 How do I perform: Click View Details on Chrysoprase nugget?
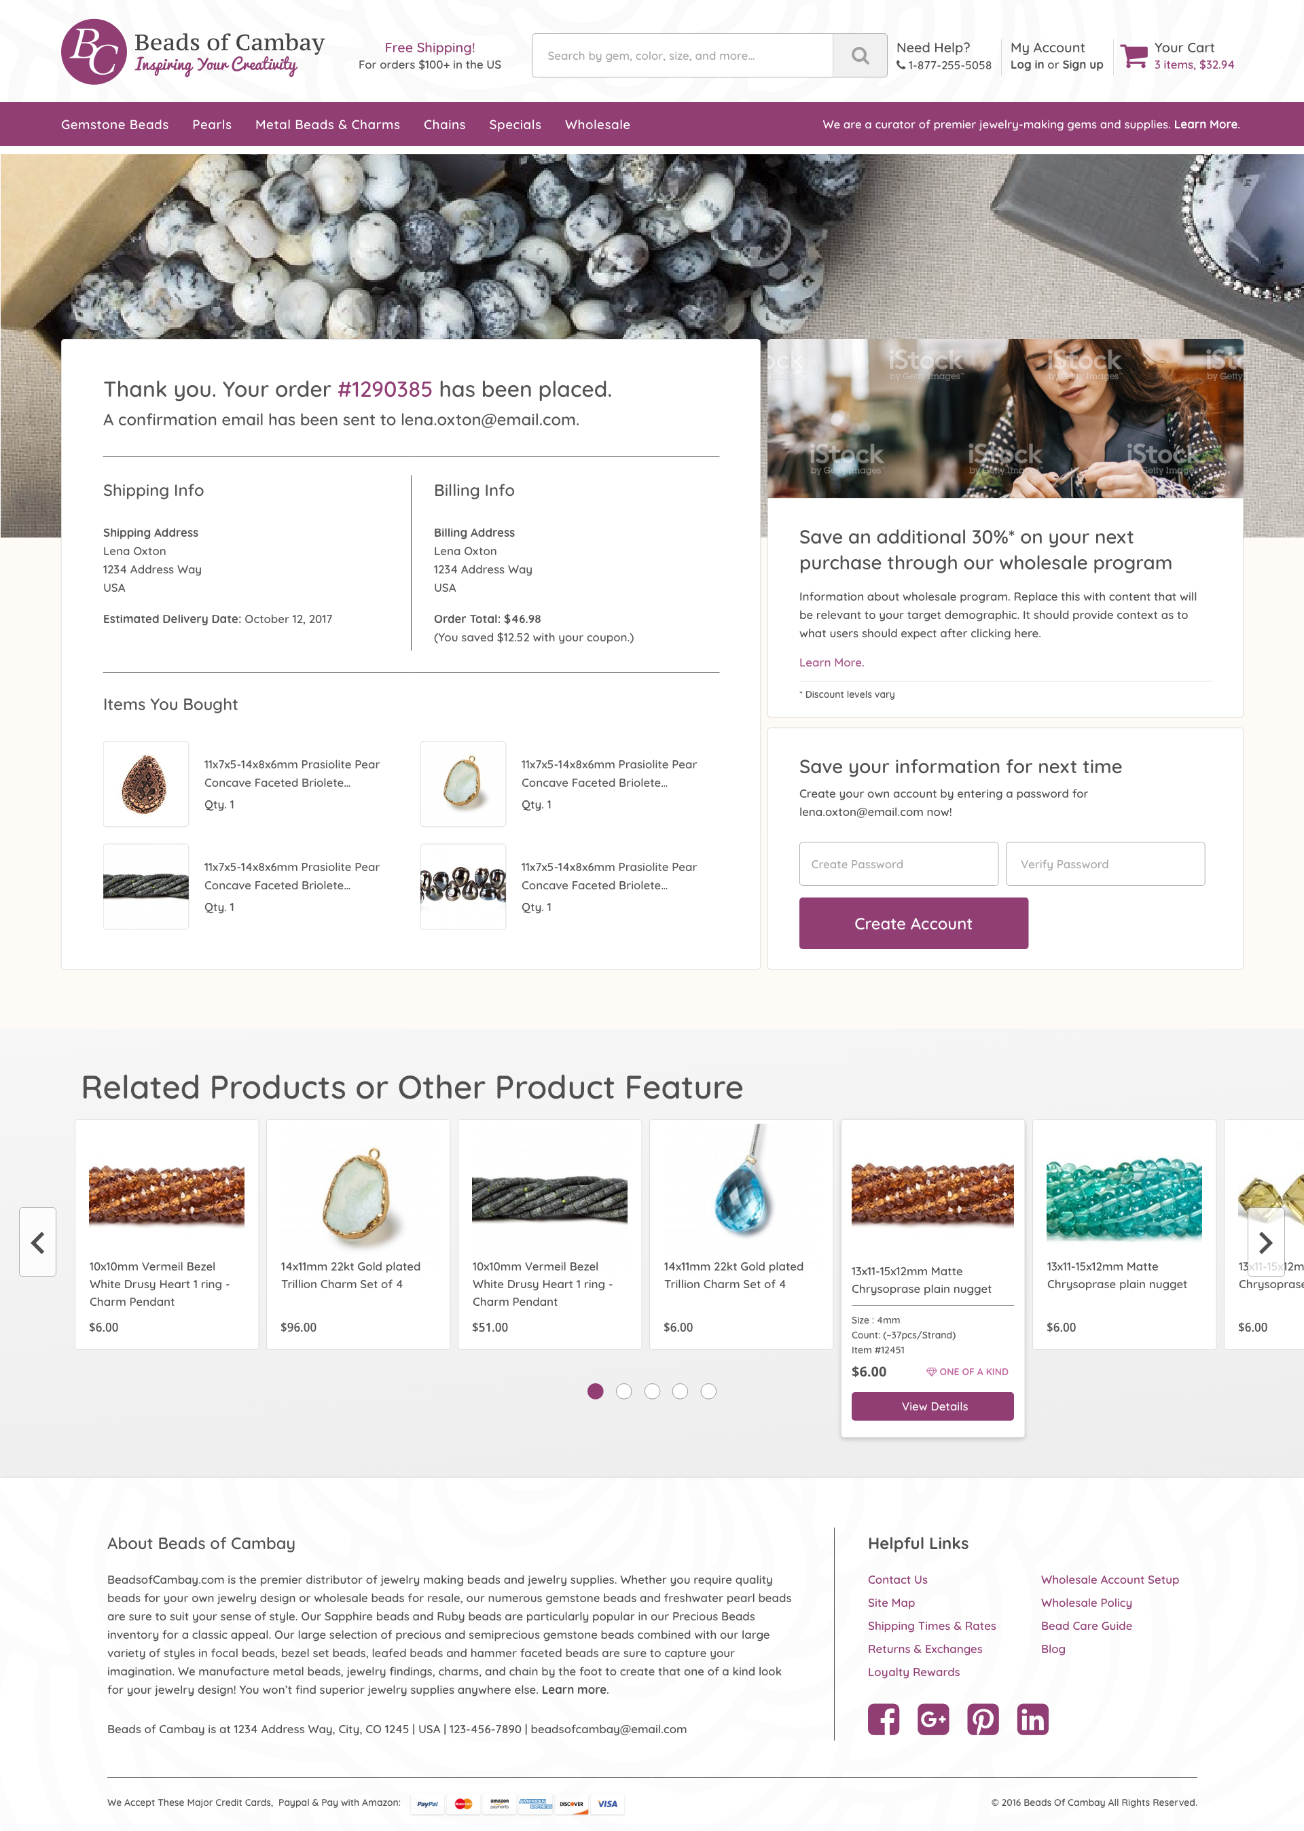(932, 1406)
